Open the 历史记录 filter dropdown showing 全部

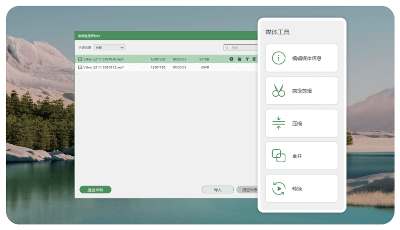point(109,48)
